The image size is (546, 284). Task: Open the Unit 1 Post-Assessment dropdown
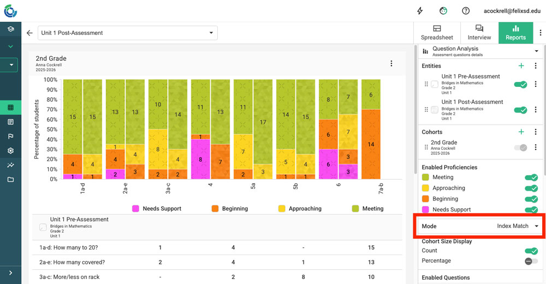(x=127, y=33)
